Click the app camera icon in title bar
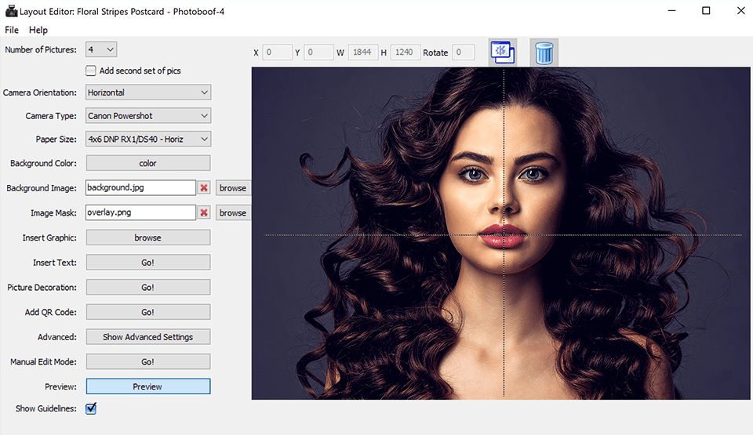Screen dimensions: 753x435 pyautogui.click(x=10, y=10)
